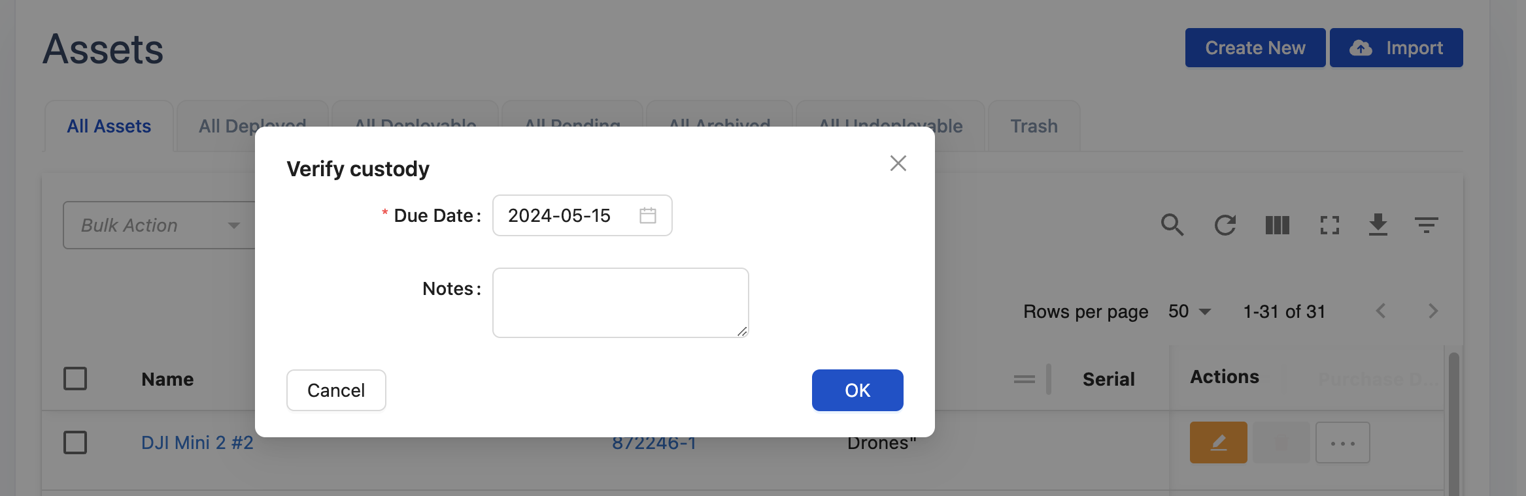Image resolution: width=1526 pixels, height=496 pixels.
Task: Click the orange edit pencil button
Action: click(1218, 442)
